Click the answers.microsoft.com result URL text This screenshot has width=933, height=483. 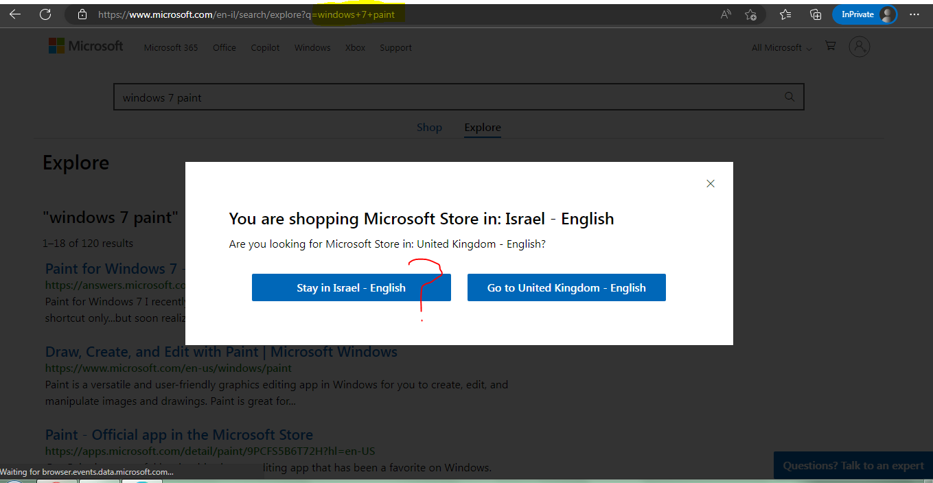[115, 285]
